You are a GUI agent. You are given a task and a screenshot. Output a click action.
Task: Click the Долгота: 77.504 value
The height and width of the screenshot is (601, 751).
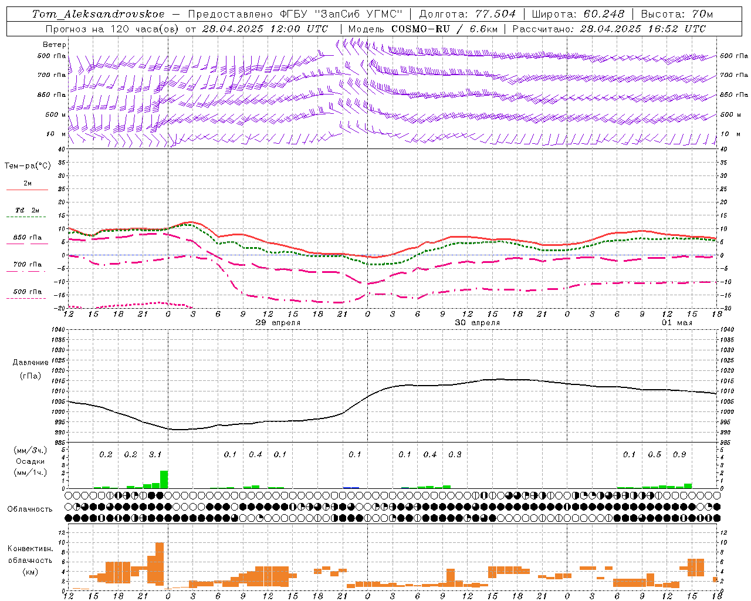(x=468, y=14)
